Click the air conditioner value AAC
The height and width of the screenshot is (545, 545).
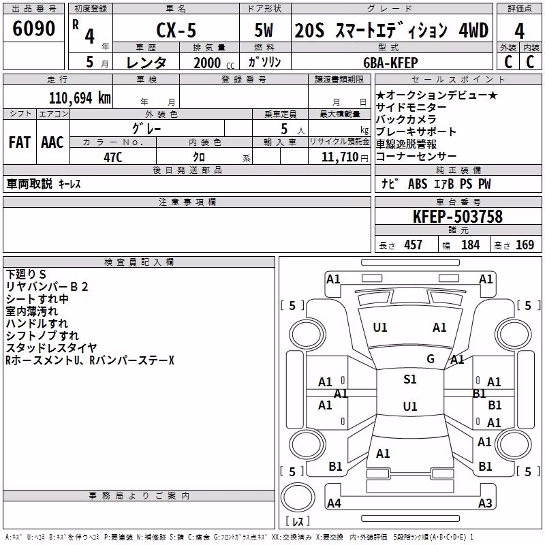[52, 142]
